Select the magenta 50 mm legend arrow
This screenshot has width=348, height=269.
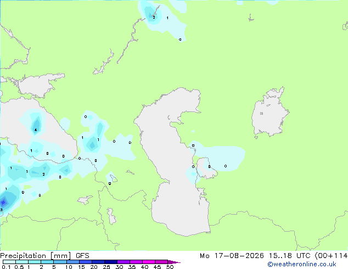(x=174, y=262)
